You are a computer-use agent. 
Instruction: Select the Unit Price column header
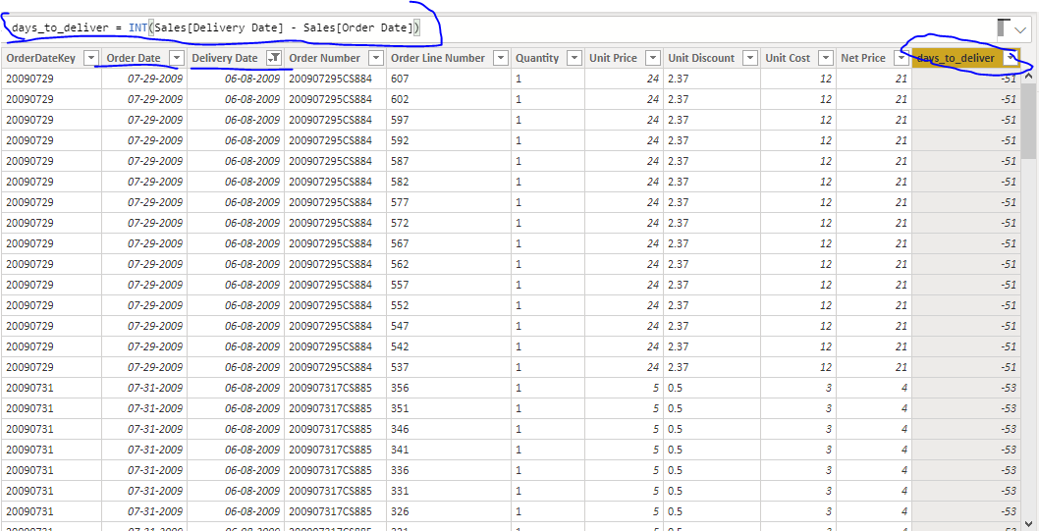tap(624, 58)
